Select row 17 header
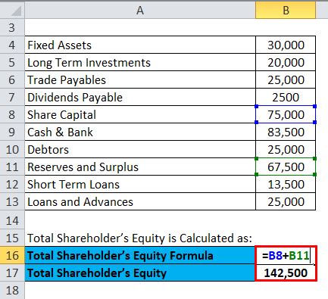This screenshot has width=328, height=299. pos(12,273)
